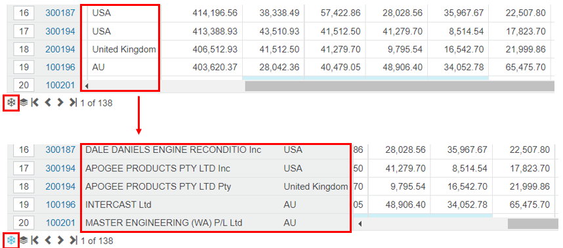Click the layers icon in the bottom grid pager

point(24,240)
